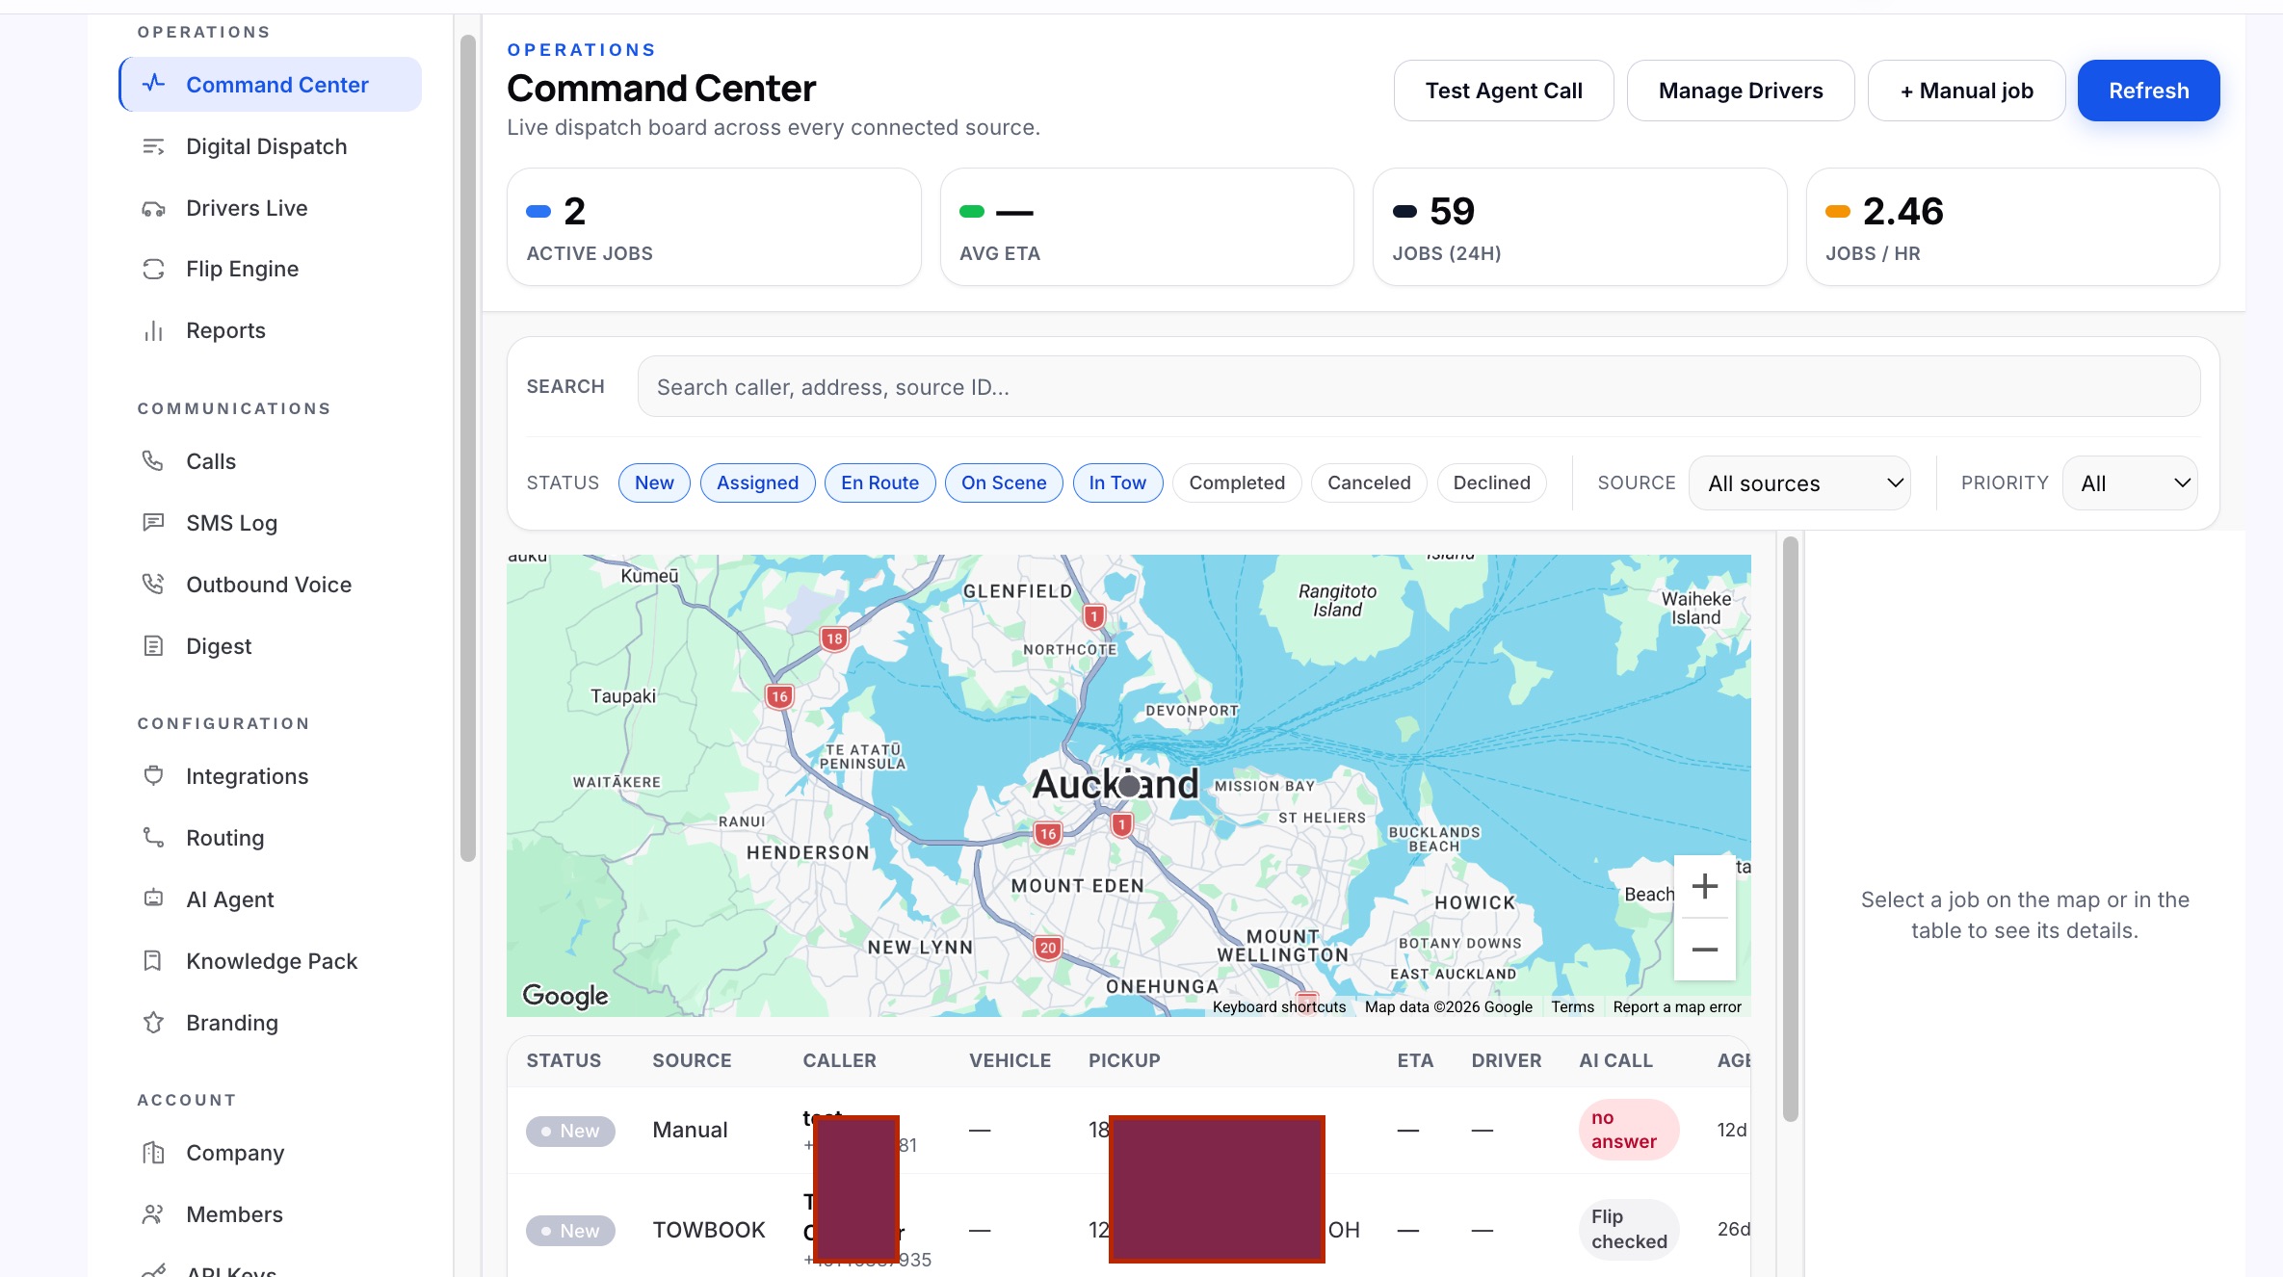Open Digital Dispatch in sidebar
Viewport: 2283px width, 1277px height.
(270, 146)
